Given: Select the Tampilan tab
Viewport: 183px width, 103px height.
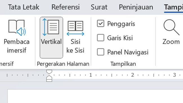Looking at the screenshot, I should 173,7.
